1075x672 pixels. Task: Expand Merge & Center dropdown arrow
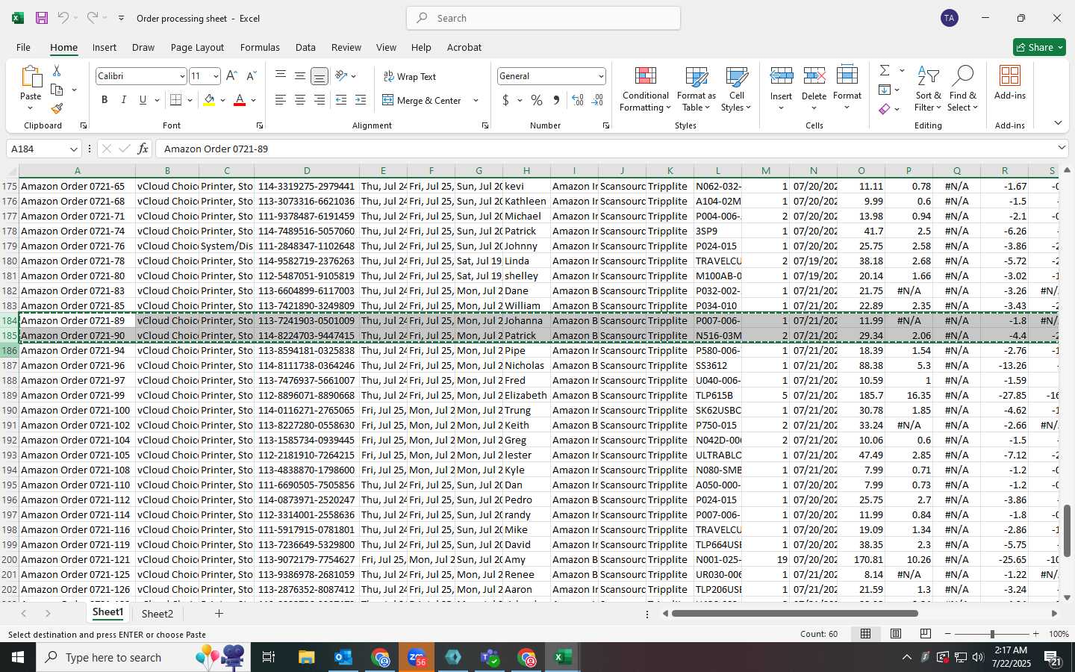[476, 100]
